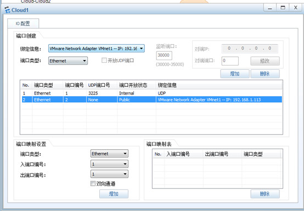The image size is (304, 211).
Task: Open the 端口类型 Ethernet dropdown in 端口创建
Action: click(68, 61)
